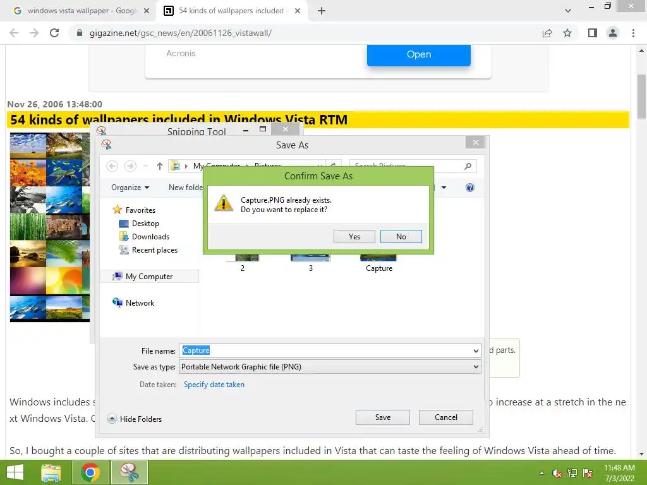This screenshot has width=647, height=485.
Task: Share this page icon in Chrome
Action: tap(547, 33)
